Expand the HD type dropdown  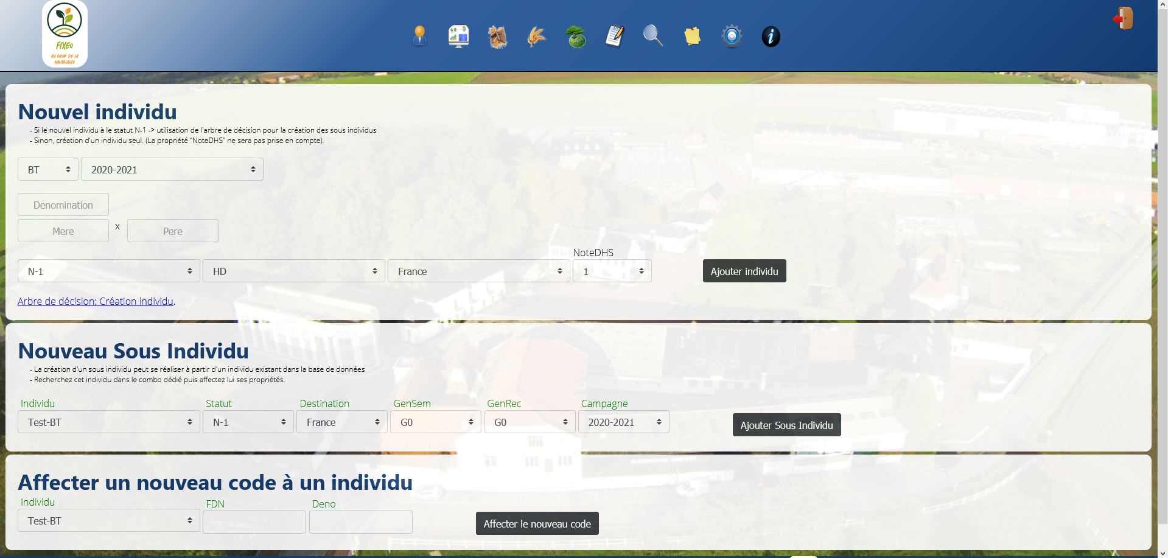[x=294, y=271]
